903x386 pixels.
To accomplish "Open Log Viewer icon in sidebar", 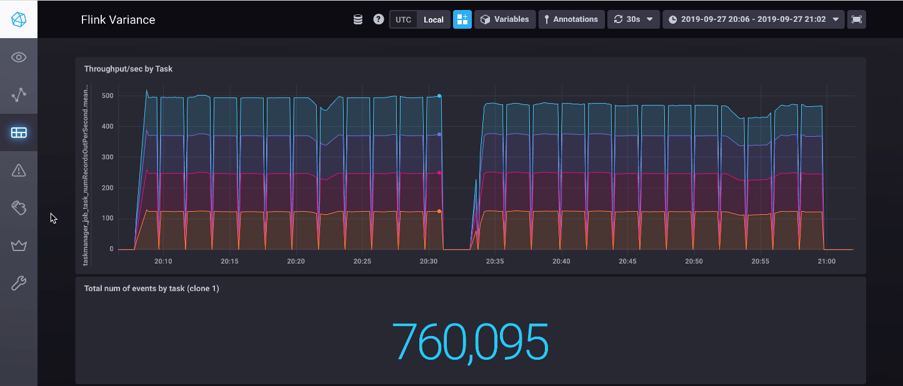I will pos(19,208).
